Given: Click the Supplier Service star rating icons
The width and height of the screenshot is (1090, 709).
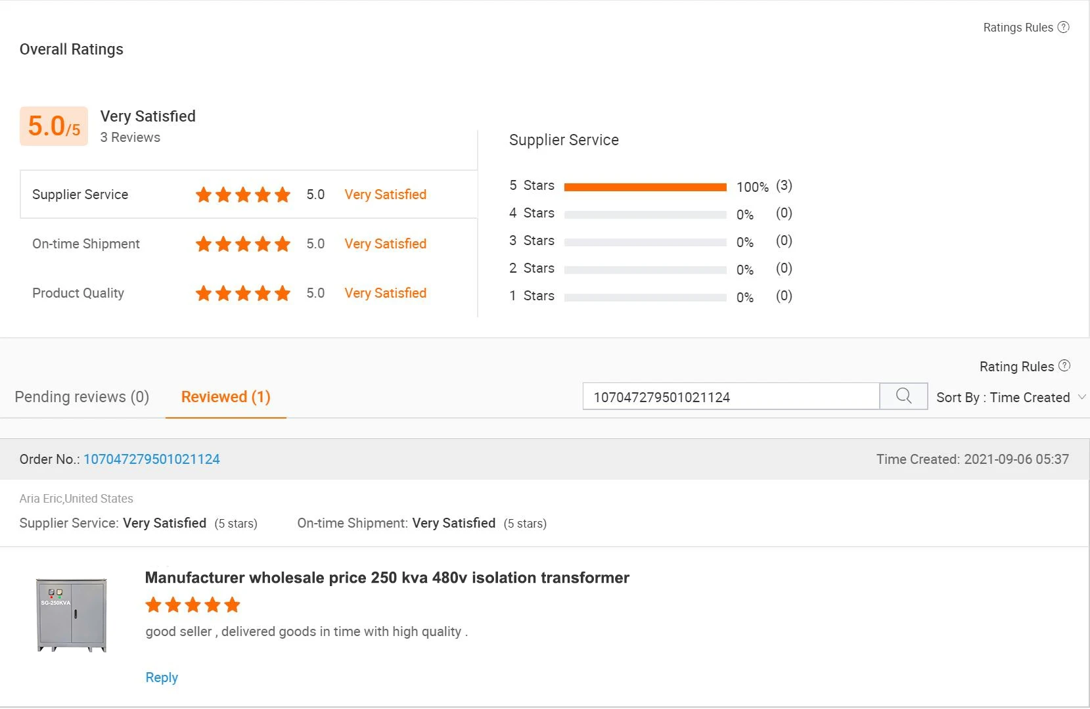Looking at the screenshot, I should pyautogui.click(x=242, y=194).
